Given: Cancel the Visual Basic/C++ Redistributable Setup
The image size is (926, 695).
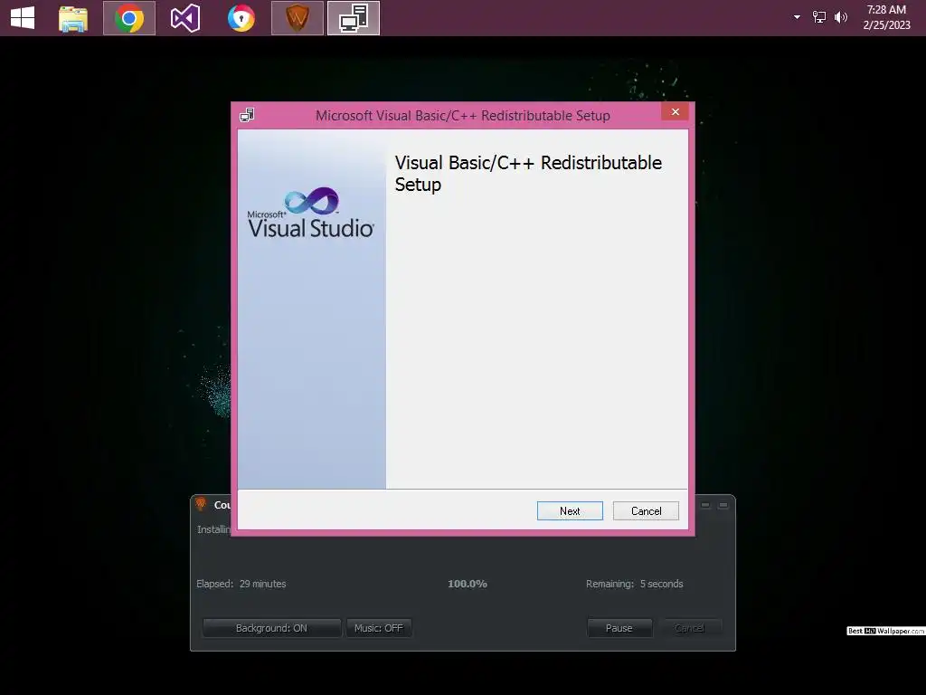Looking at the screenshot, I should click(x=646, y=510).
